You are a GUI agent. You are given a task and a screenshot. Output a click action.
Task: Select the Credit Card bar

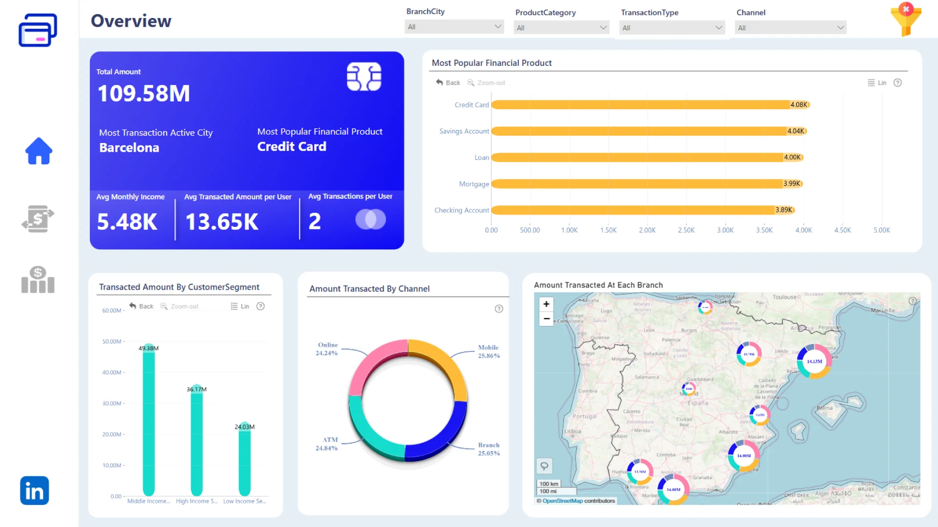[650, 104]
